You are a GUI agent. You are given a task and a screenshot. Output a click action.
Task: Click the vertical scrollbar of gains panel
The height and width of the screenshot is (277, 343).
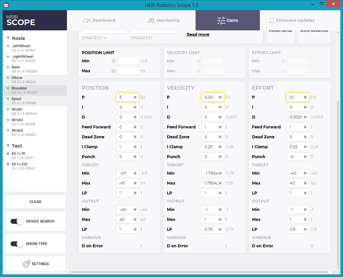point(338,182)
